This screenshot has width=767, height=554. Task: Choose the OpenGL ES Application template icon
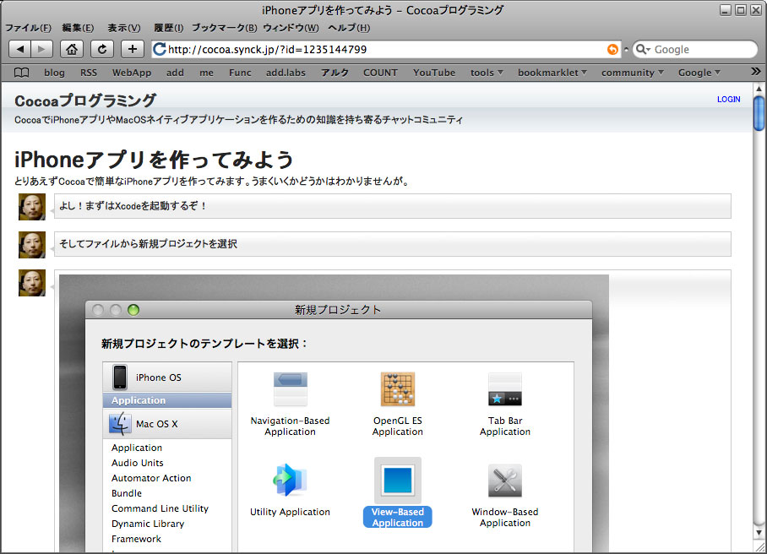(x=398, y=389)
